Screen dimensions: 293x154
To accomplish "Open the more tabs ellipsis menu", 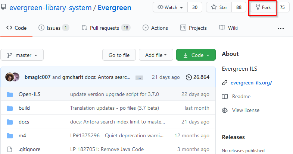I will [281, 29].
